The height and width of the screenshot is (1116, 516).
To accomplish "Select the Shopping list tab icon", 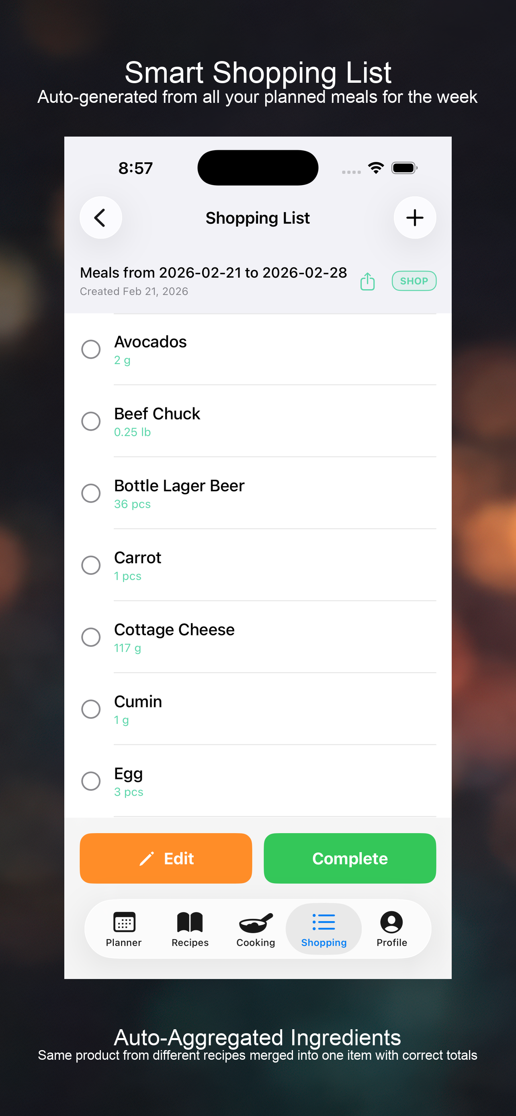I will 324,923.
